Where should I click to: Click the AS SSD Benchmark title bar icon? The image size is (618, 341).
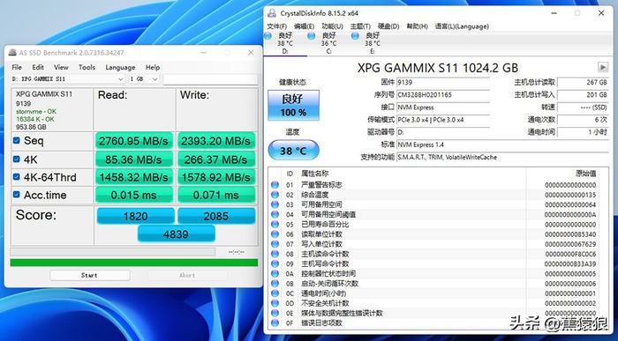click(x=13, y=53)
